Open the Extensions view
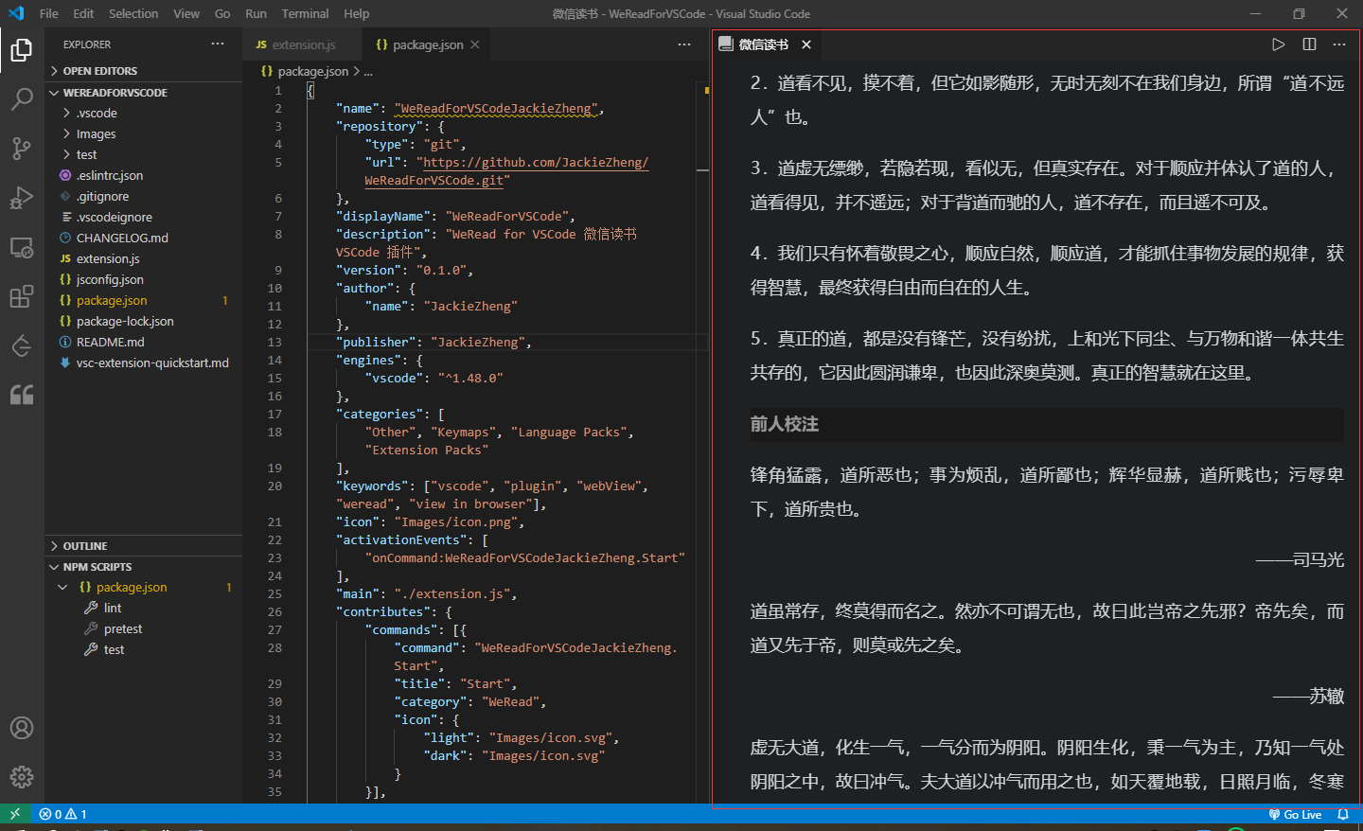1363x831 pixels. tap(22, 296)
